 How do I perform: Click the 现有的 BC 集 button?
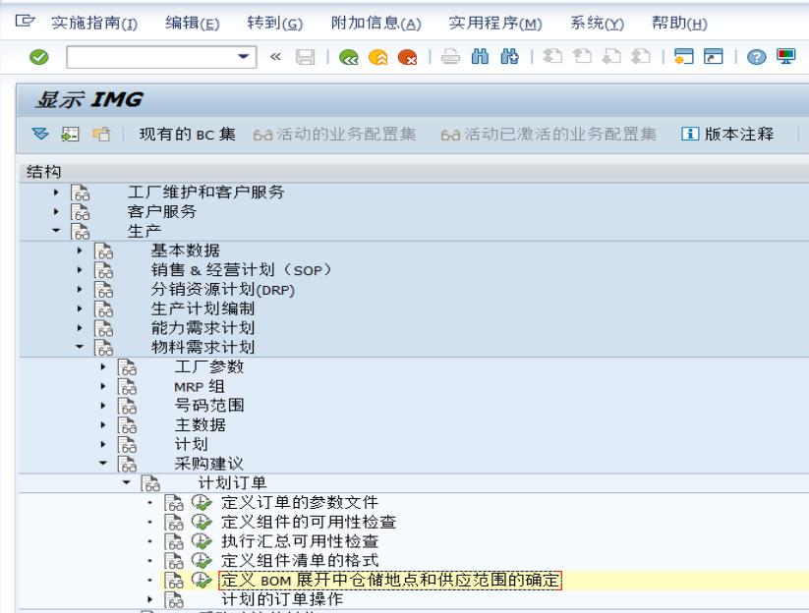pyautogui.click(x=188, y=135)
